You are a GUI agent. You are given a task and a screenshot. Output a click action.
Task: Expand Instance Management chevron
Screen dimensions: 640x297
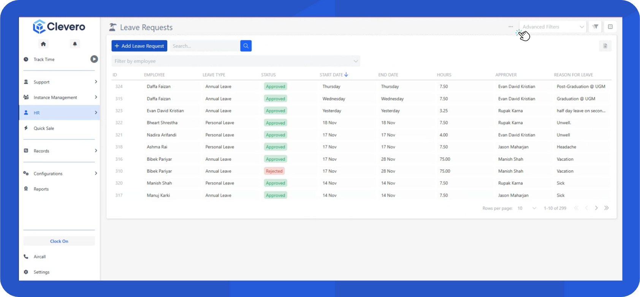coord(96,97)
